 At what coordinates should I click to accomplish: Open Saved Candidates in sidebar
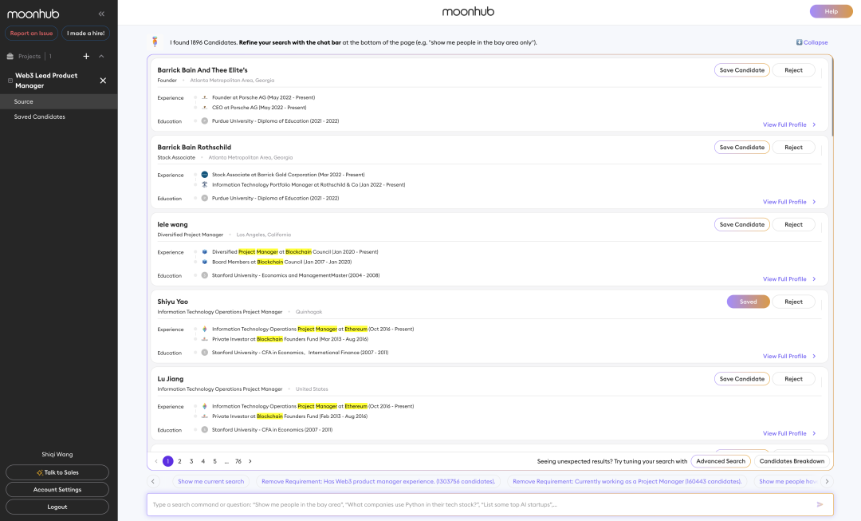(x=40, y=116)
